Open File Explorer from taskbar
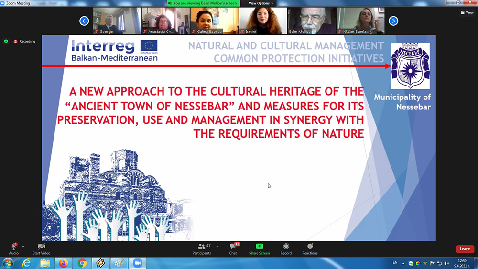This screenshot has height=269, width=478. pos(45,263)
